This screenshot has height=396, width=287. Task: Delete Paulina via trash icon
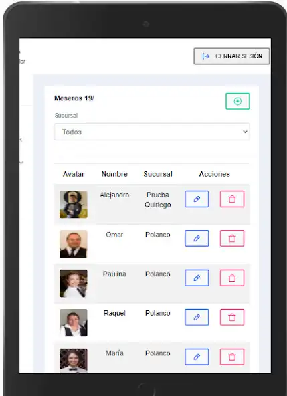tap(232, 278)
